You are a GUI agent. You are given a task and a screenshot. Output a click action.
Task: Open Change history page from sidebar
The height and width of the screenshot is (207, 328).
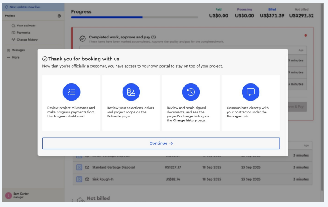coord(27,39)
